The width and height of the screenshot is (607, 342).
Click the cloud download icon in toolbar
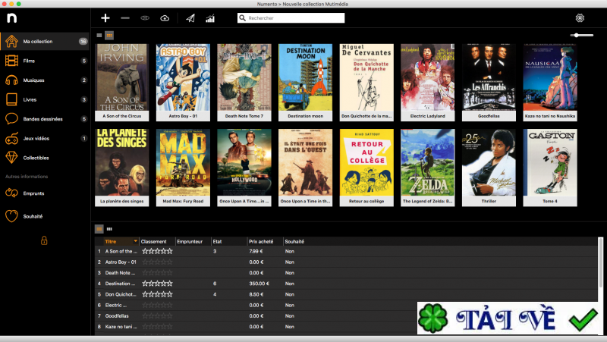[165, 17]
